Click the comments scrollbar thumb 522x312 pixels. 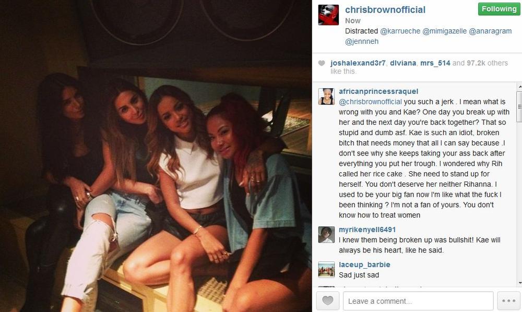click(519, 106)
